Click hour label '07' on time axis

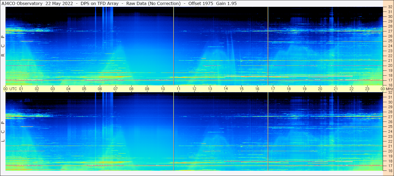[116, 89]
